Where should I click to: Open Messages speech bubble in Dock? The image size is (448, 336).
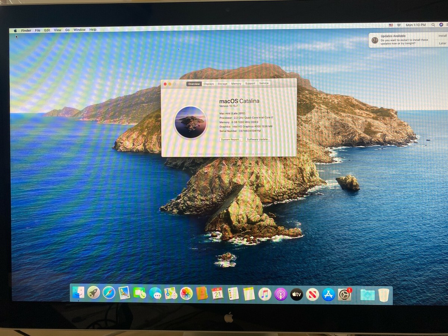pyautogui.click(x=155, y=293)
